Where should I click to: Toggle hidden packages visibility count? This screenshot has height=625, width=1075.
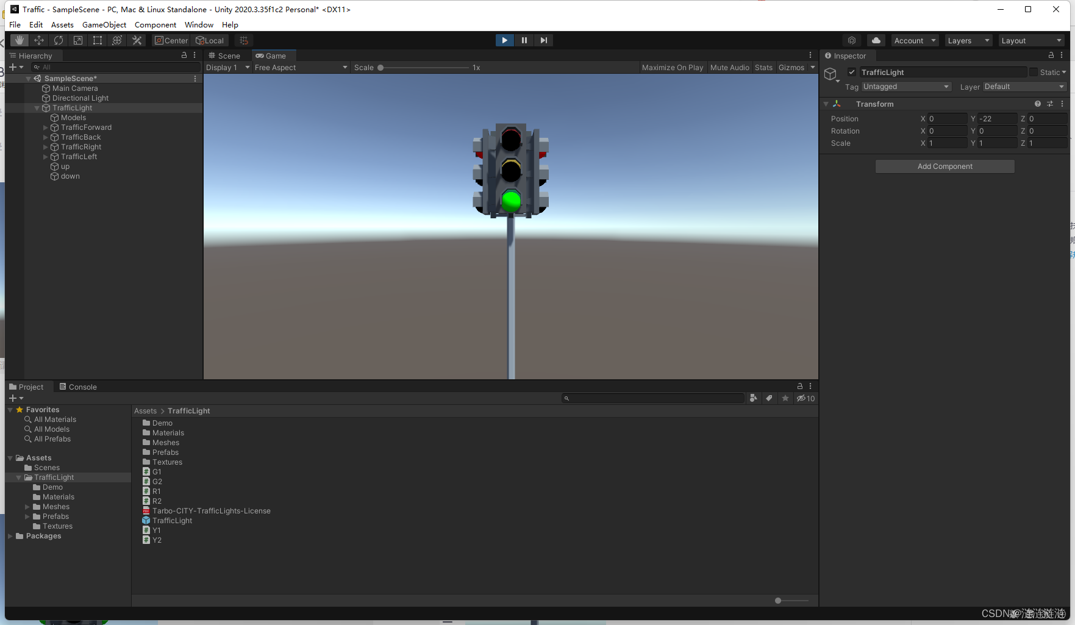tap(805, 398)
